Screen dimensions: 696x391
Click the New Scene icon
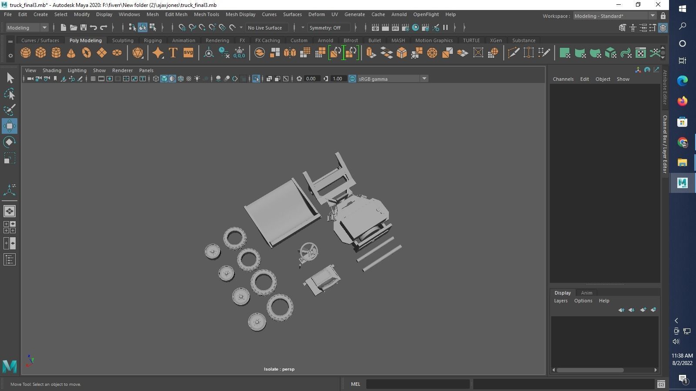63,28
